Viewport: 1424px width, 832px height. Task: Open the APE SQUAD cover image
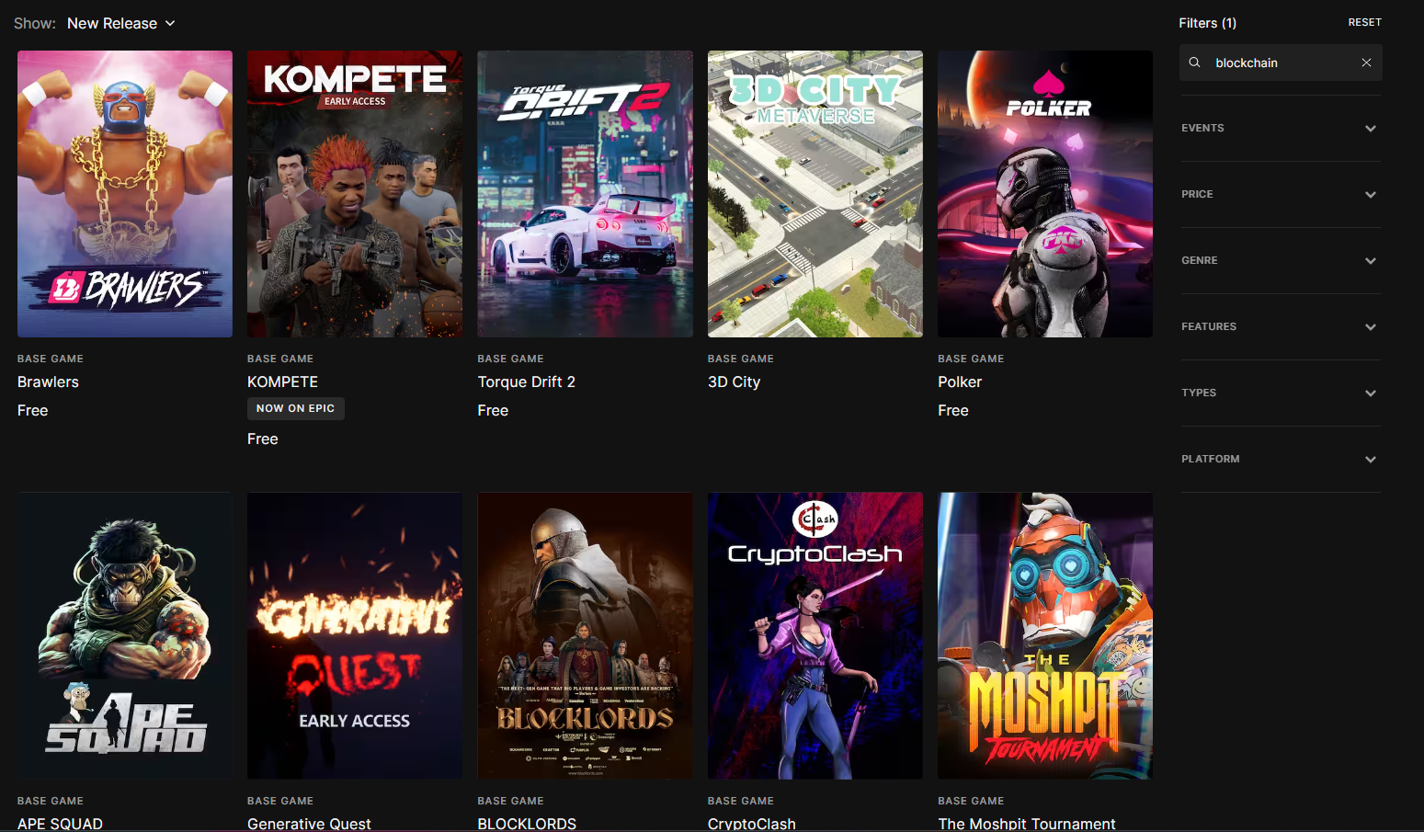(x=125, y=635)
